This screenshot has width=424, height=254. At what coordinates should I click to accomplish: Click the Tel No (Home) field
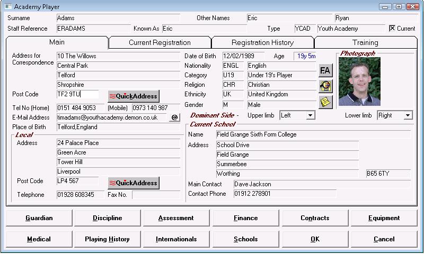pyautogui.click(x=81, y=108)
